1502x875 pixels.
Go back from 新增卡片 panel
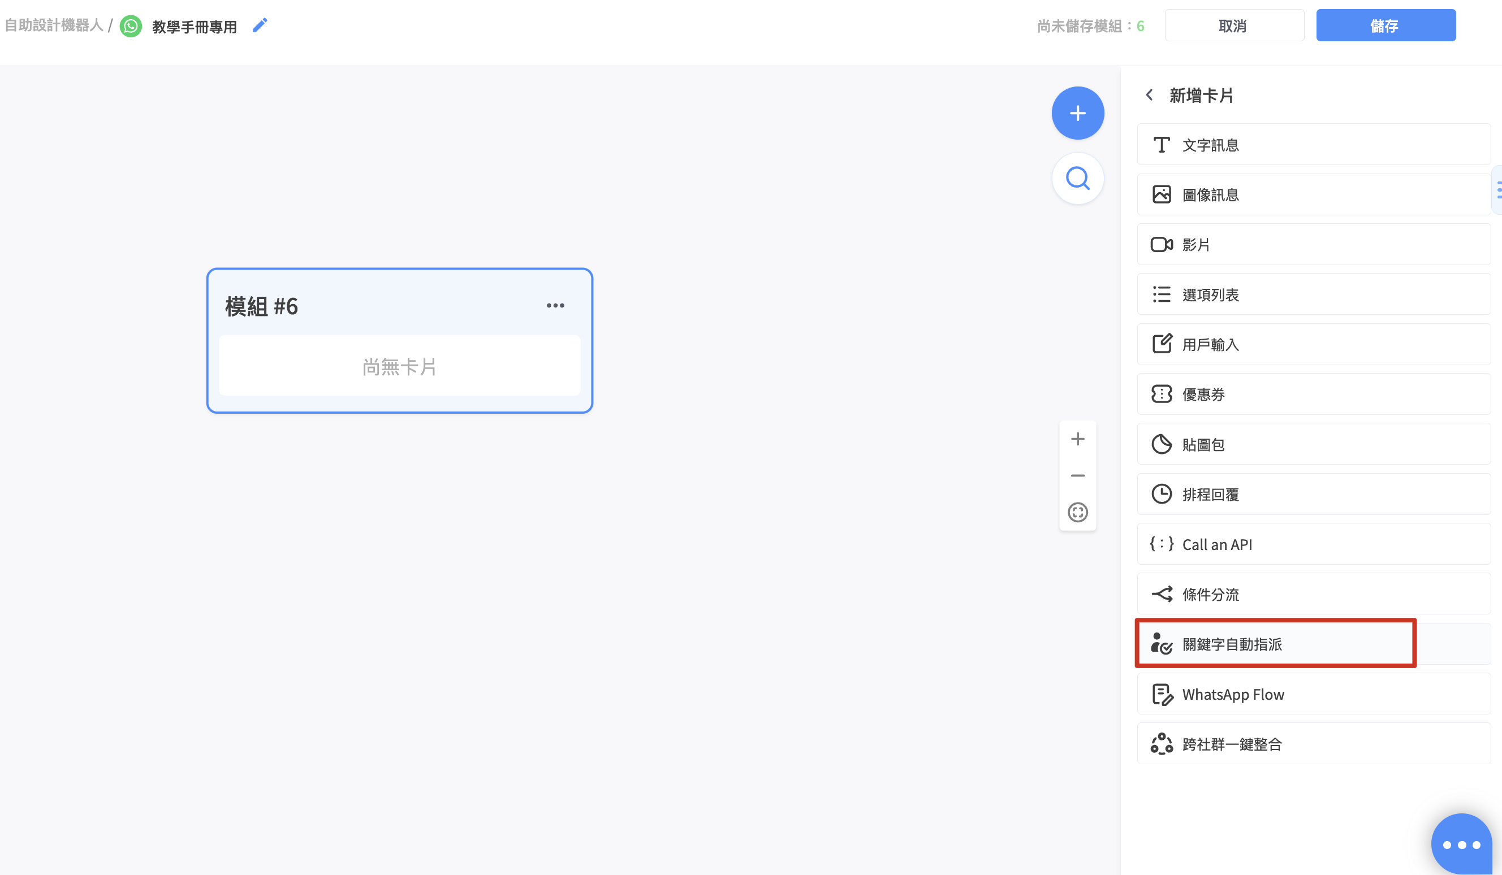(1149, 95)
